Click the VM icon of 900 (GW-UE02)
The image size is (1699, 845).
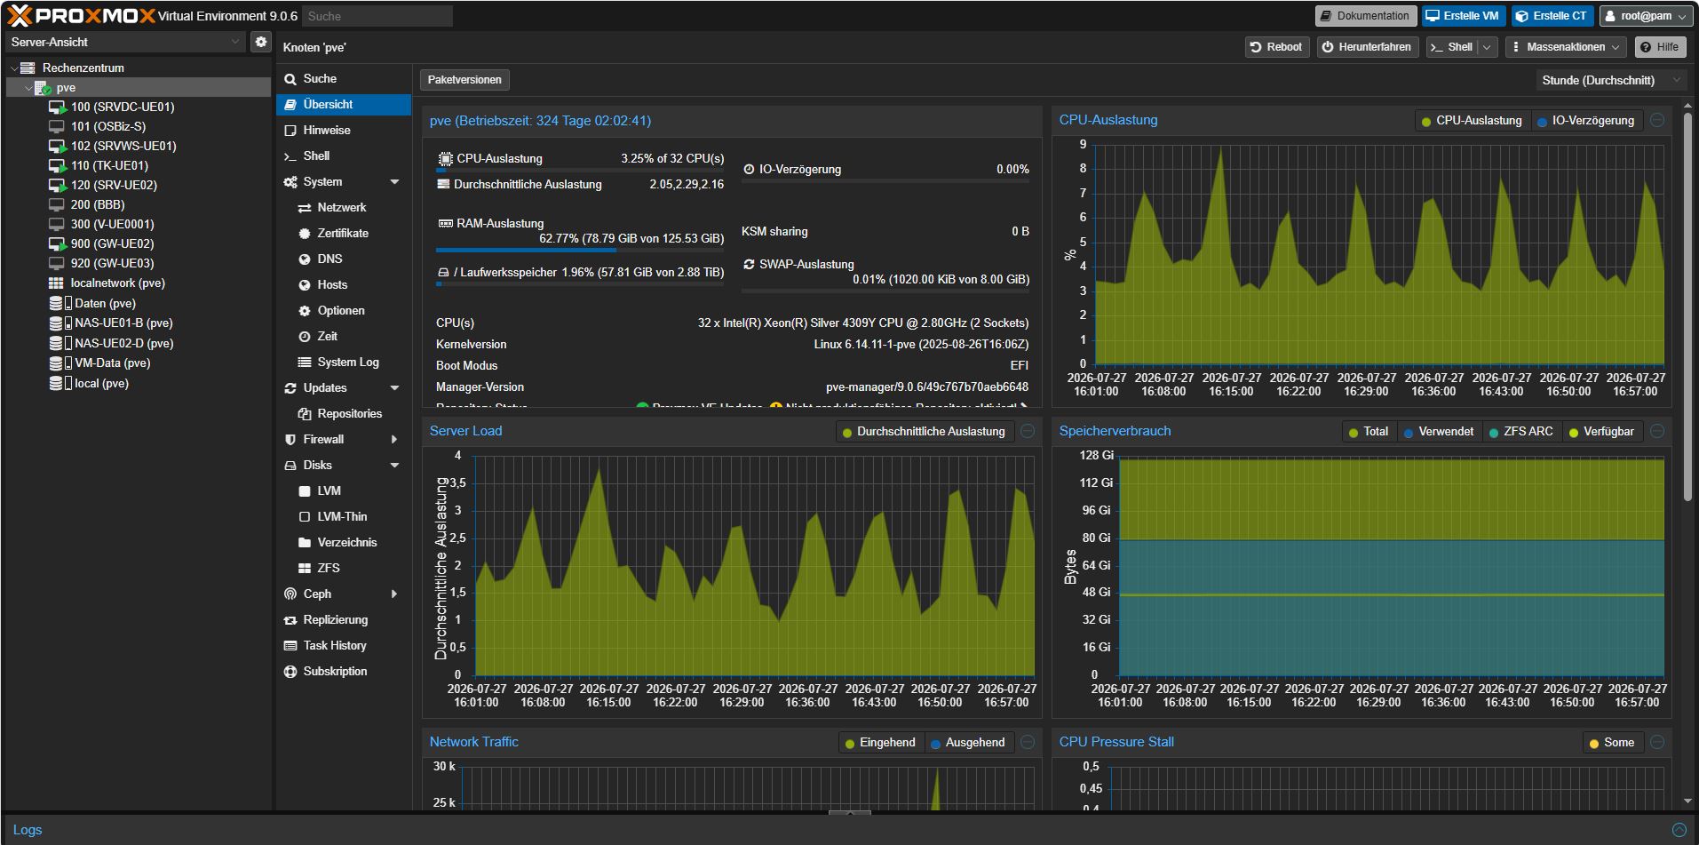[57, 243]
